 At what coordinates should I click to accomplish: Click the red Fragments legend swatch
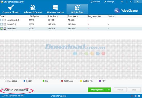click(62, 81)
